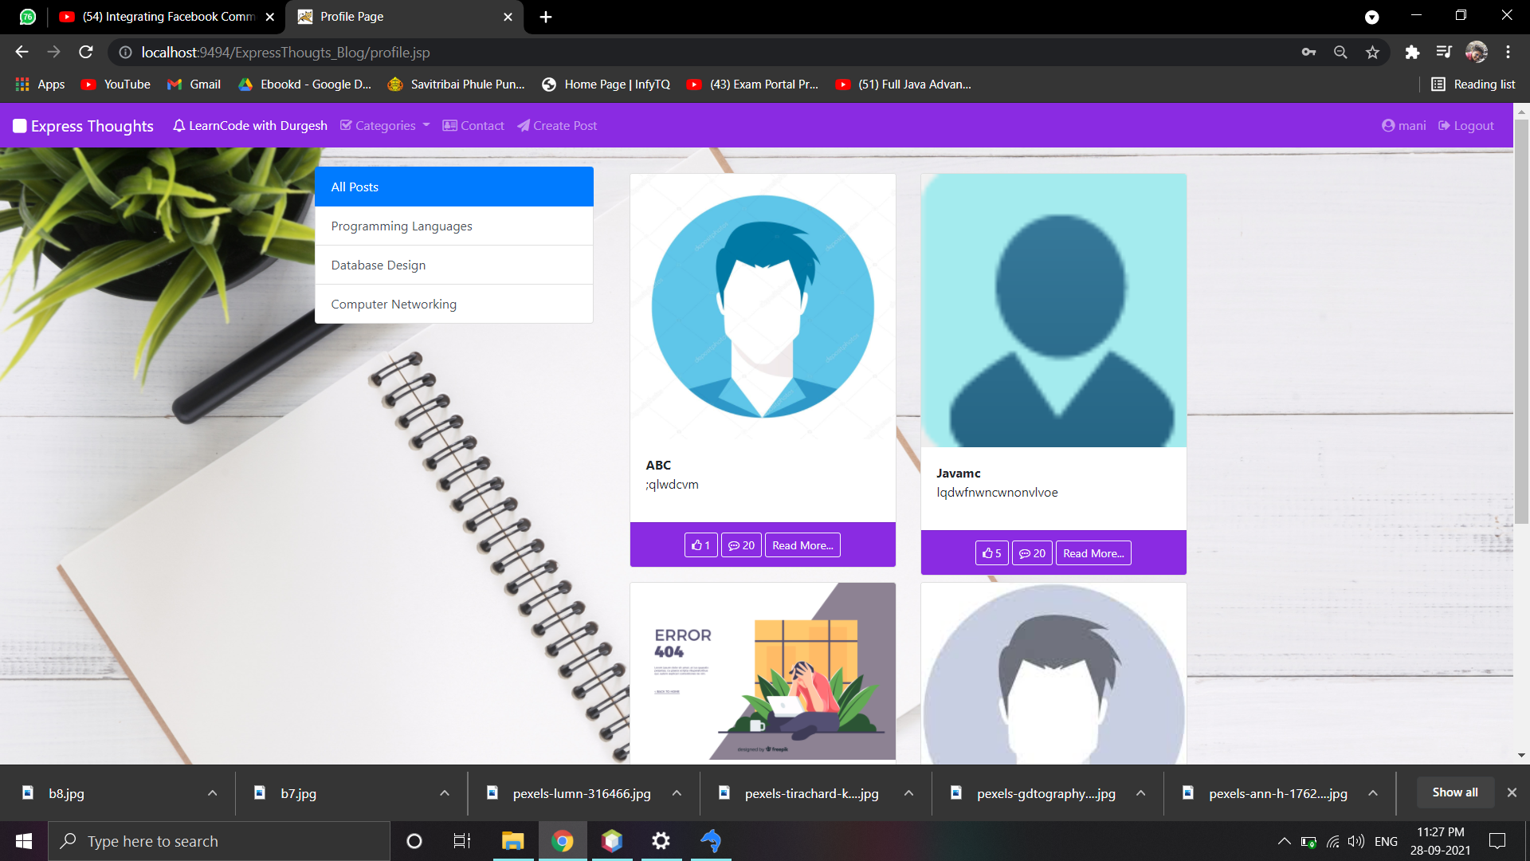Click the page vertical scrollbar thumb

pyautogui.click(x=1521, y=319)
